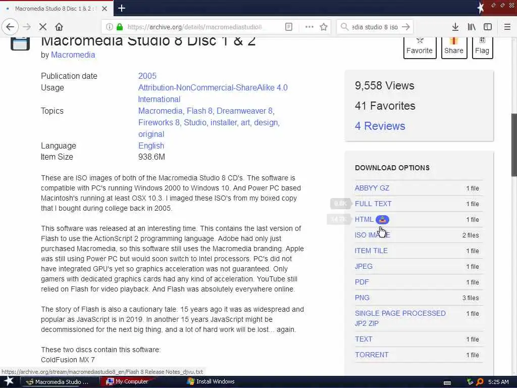Open the taskbar Start star button
Viewport: 517px width, 388px height.
(9, 381)
